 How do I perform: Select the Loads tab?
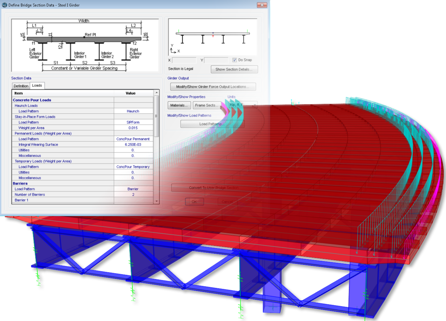37,85
